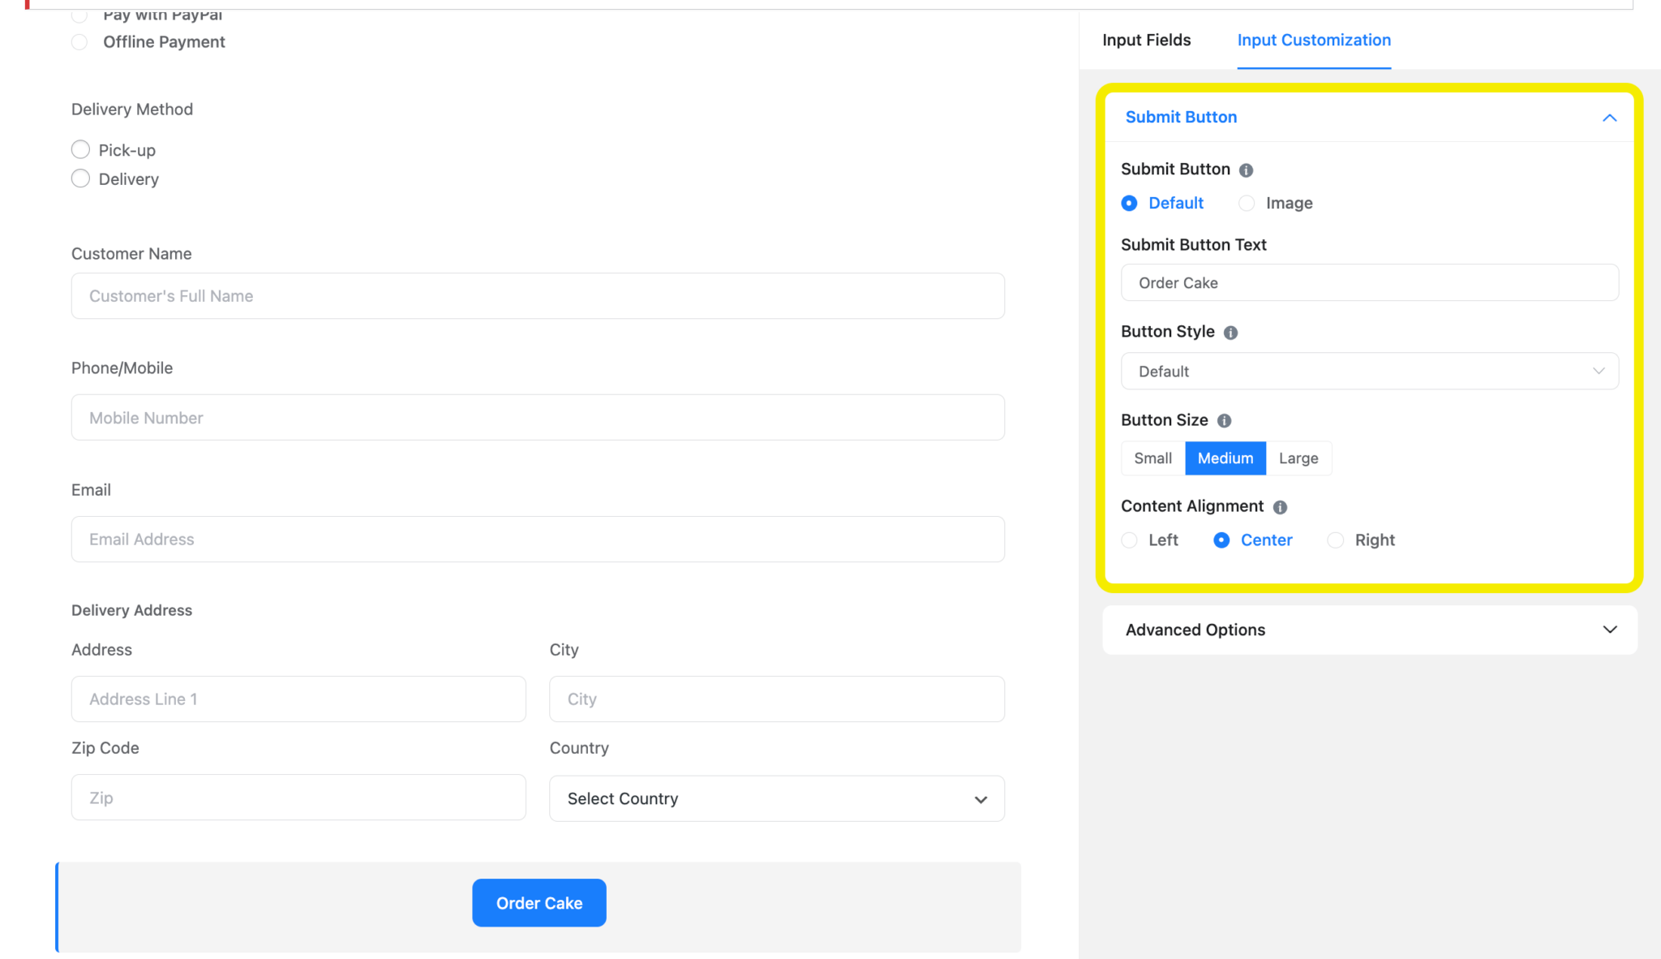Open the Select Country dropdown

coord(776,798)
